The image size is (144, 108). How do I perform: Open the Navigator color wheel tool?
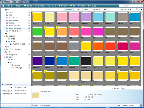click(60, 6)
